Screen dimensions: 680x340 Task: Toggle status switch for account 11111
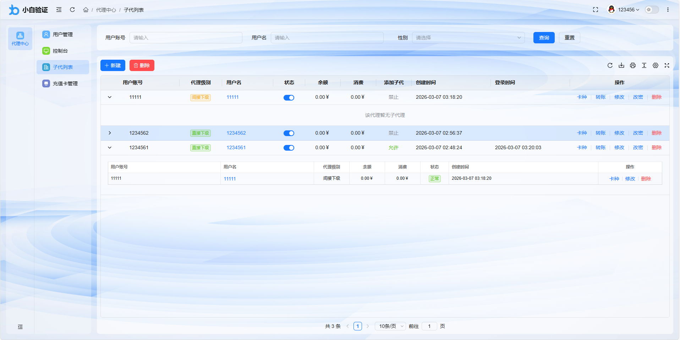point(289,97)
